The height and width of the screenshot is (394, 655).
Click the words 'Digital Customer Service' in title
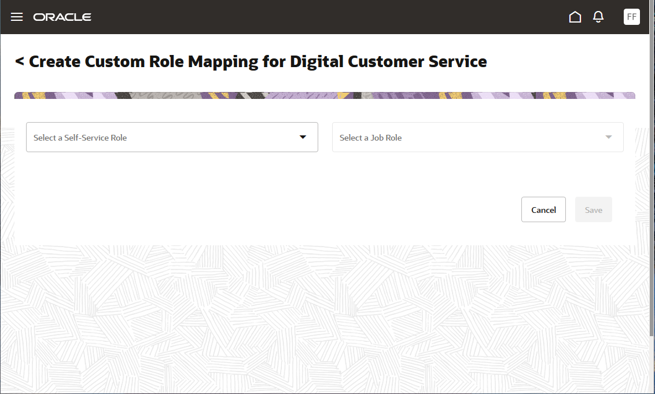tap(388, 61)
